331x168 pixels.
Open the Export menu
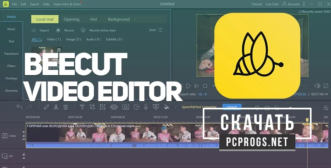(x=34, y=4)
